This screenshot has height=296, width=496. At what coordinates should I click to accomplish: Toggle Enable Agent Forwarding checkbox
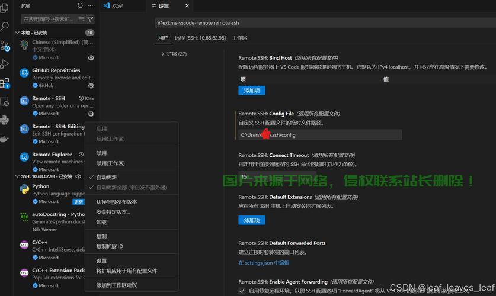pyautogui.click(x=242, y=291)
